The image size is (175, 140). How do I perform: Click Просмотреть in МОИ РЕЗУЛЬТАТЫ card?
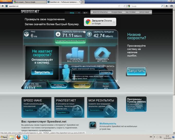click(x=95, y=110)
